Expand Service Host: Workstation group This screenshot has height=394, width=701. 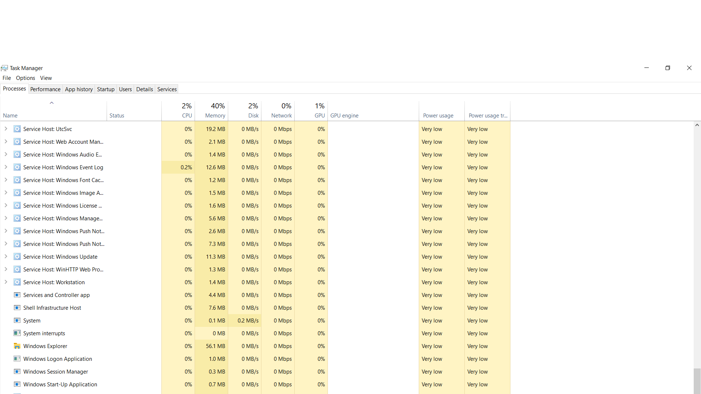(6, 282)
